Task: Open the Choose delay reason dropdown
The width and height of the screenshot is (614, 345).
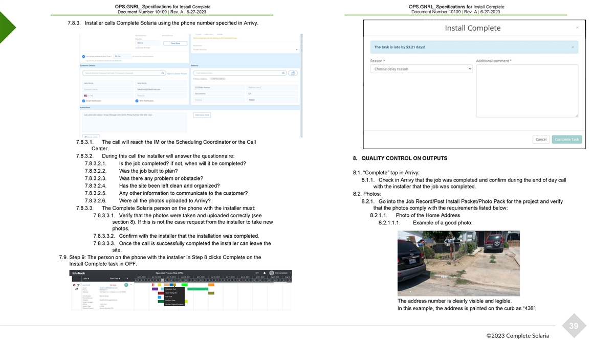Action: point(421,69)
